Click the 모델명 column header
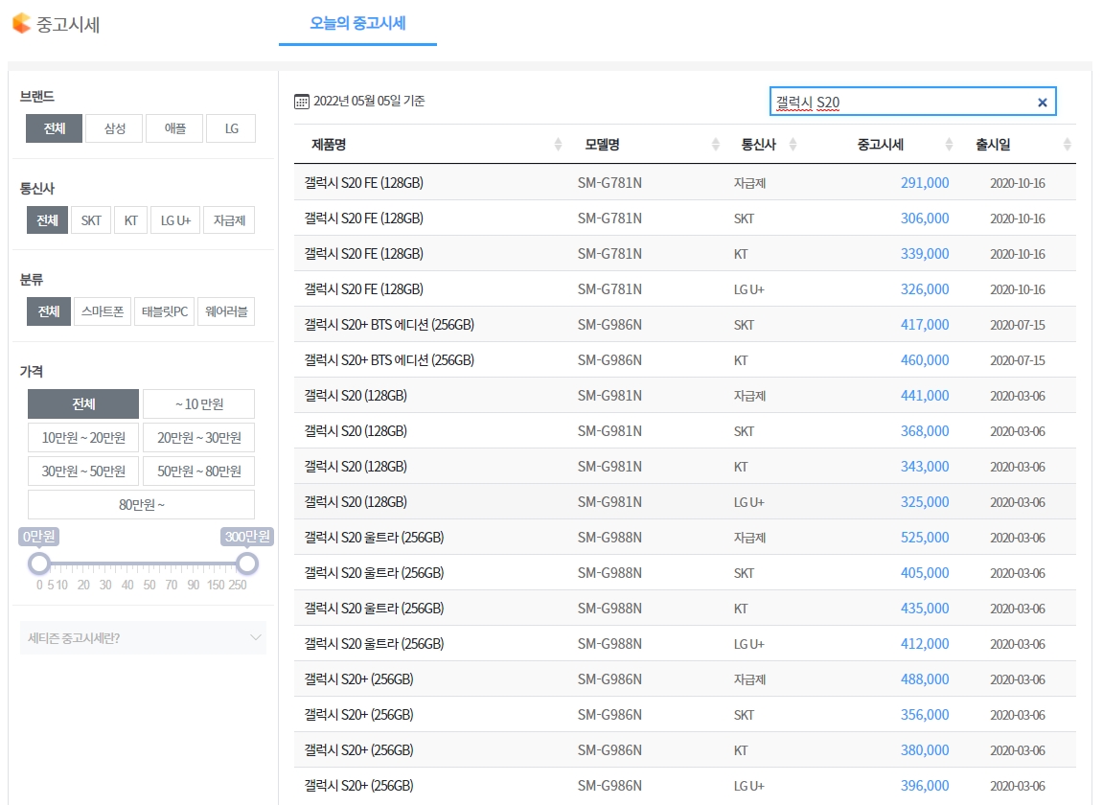 click(602, 145)
